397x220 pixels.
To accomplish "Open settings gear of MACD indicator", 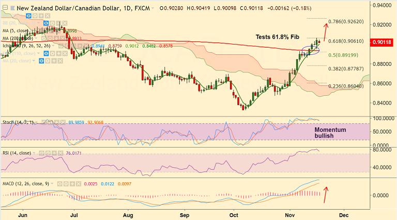I will point(66,184).
